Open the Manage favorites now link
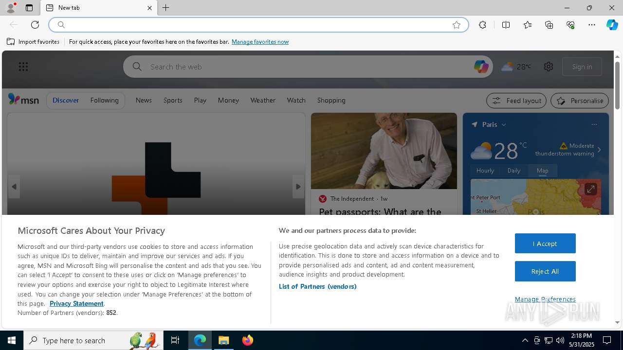Viewport: 623px width, 350px height. point(260,42)
